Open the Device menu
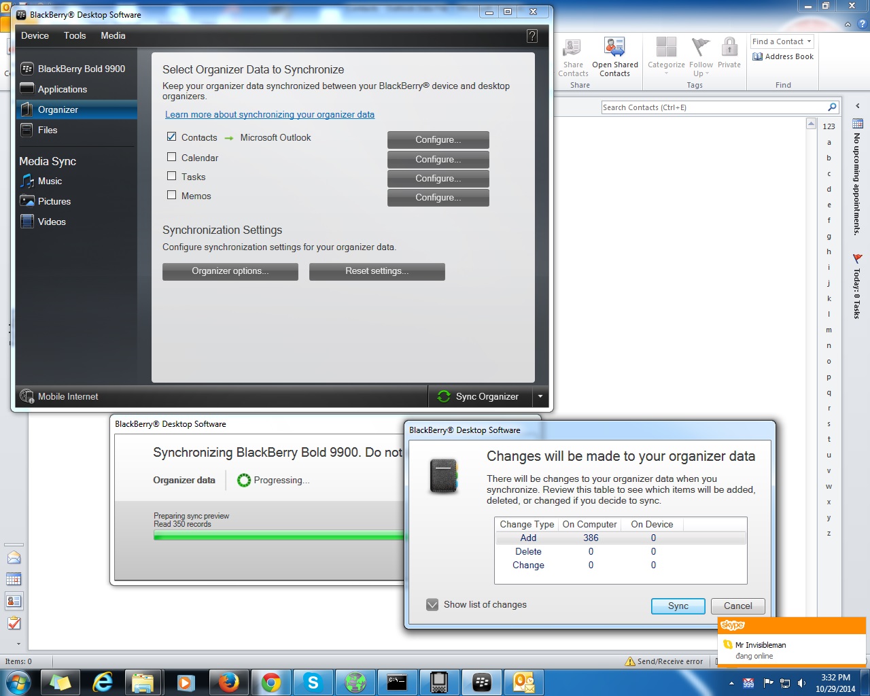The height and width of the screenshot is (696, 870). click(35, 35)
